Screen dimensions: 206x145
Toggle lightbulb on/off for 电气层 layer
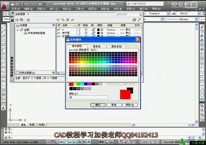[80, 33]
